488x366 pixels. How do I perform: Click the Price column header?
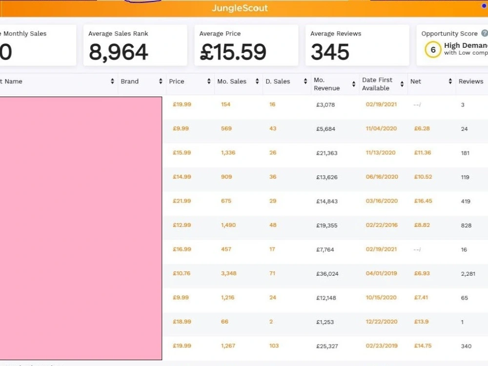[177, 81]
